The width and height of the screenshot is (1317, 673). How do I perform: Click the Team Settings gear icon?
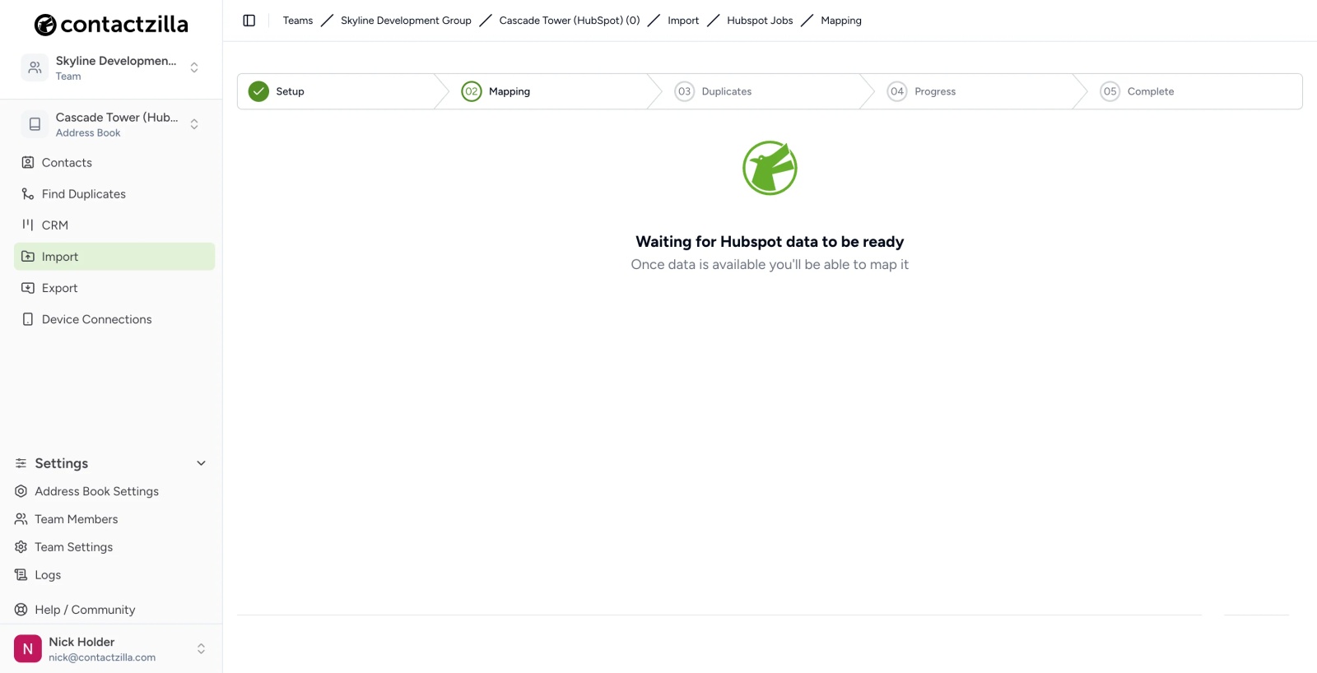coord(21,547)
